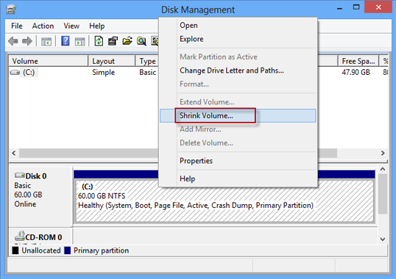Click the blue Primary partition legend swatch

(68, 250)
